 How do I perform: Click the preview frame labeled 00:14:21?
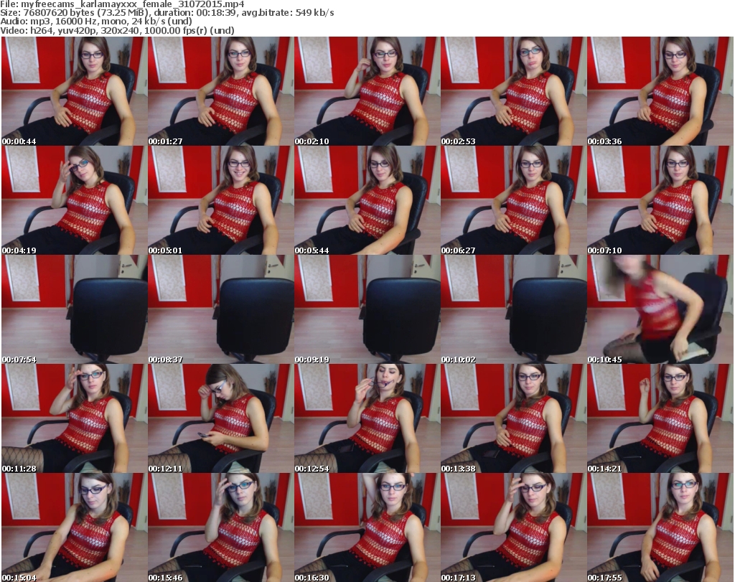pyautogui.click(x=660, y=418)
